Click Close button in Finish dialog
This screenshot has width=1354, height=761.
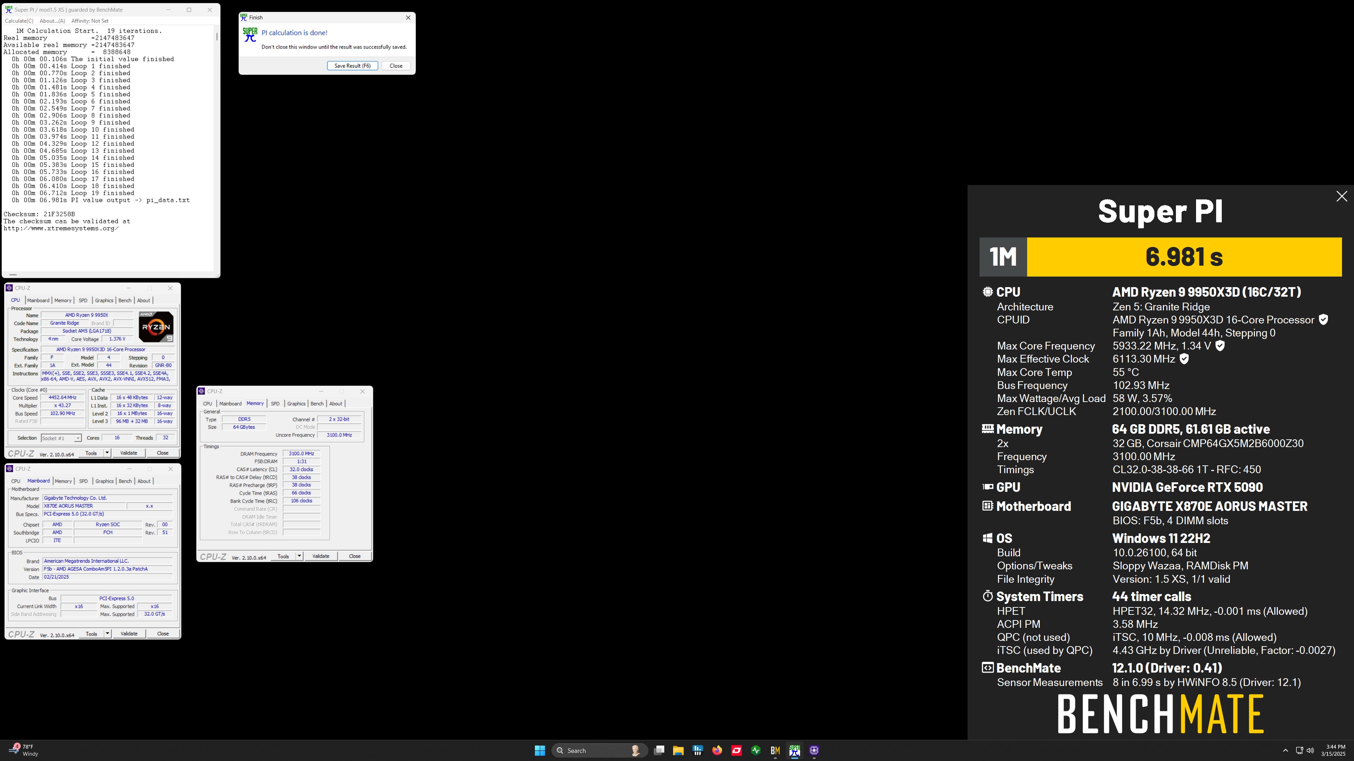point(396,66)
